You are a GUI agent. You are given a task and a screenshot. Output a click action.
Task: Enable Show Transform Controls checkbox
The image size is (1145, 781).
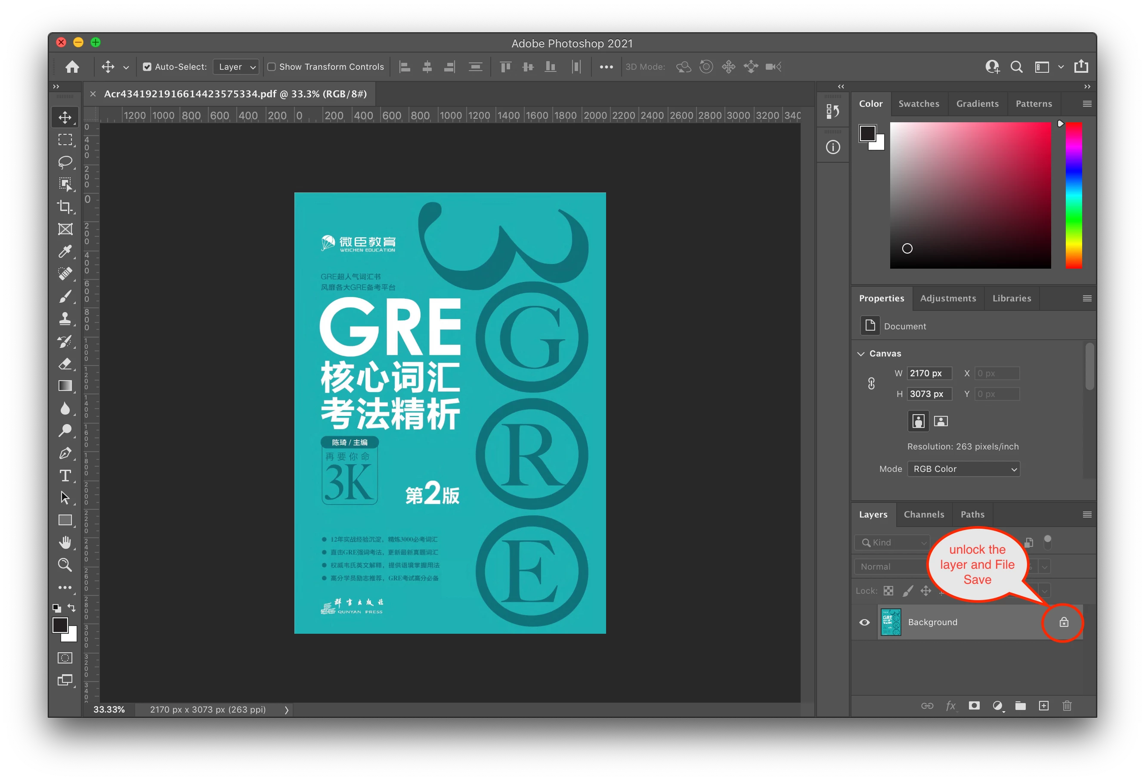(x=272, y=67)
